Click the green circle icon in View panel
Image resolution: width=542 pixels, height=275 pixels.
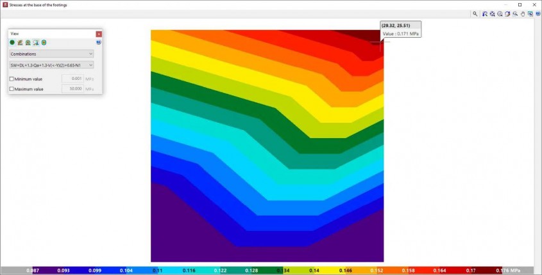click(12, 42)
